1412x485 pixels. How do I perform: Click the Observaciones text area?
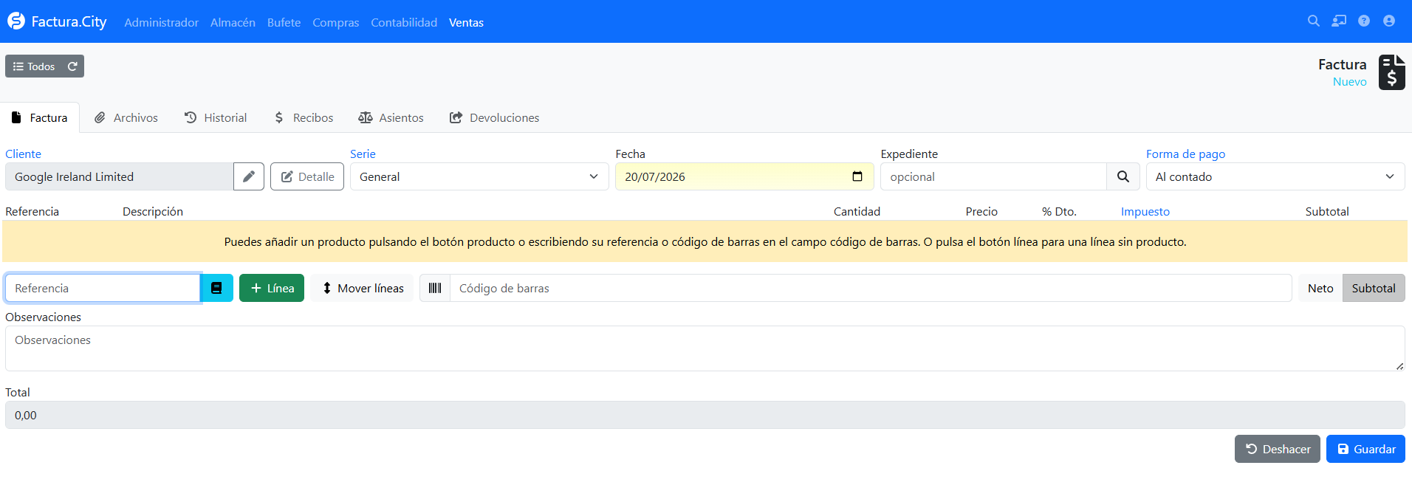705,348
